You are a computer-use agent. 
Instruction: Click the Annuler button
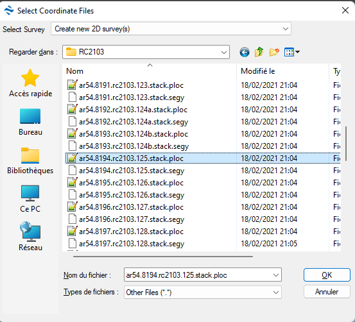click(x=327, y=292)
